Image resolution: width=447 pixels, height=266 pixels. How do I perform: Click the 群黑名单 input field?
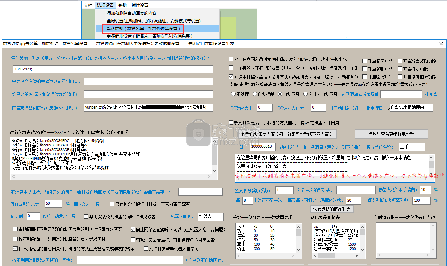[x=148, y=94]
